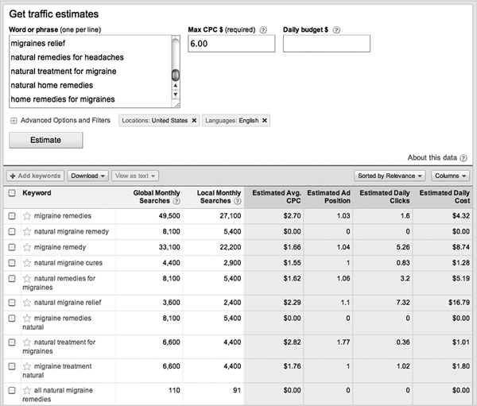This screenshot has height=406, width=477.
Task: Star the 'natural migraine relief' keyword
Action: tap(27, 303)
